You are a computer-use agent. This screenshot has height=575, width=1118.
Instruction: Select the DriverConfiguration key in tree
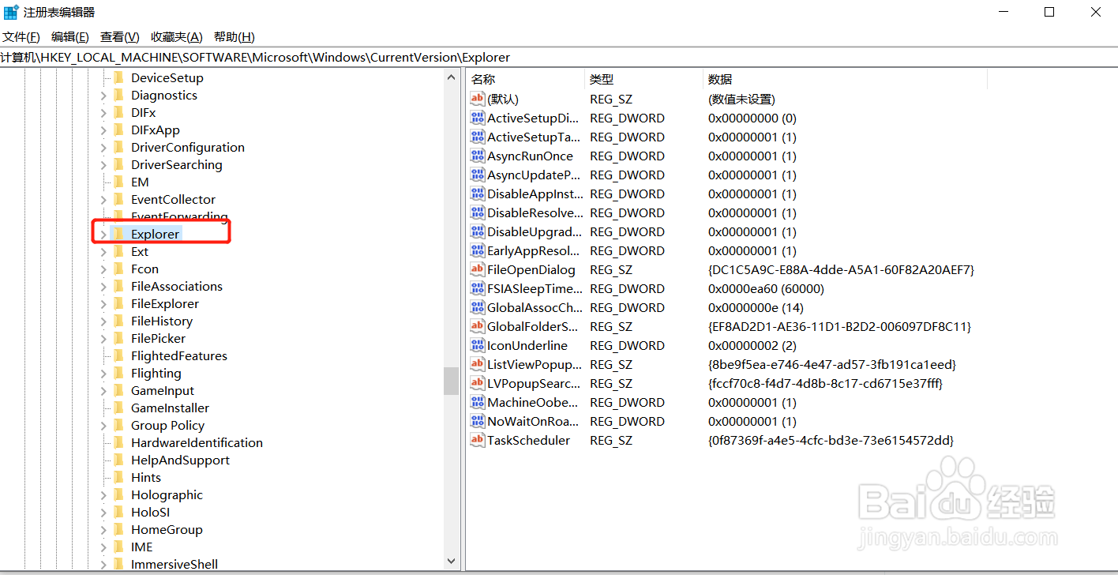click(188, 147)
